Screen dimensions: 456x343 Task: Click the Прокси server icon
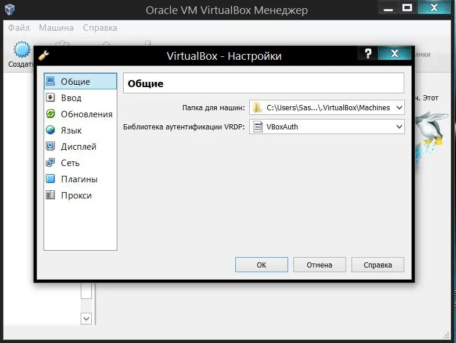(x=51, y=195)
